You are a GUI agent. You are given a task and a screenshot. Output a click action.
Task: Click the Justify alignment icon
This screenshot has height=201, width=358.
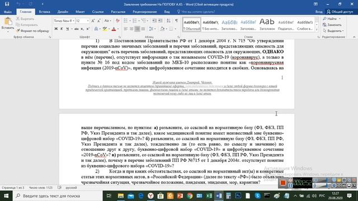coord(143,29)
